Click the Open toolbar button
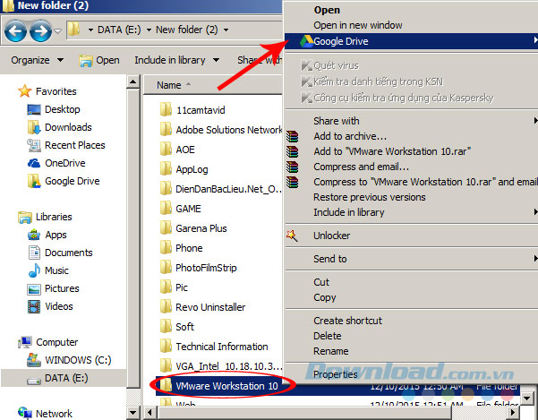The image size is (538, 420). point(99,60)
